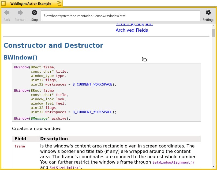Follow the Archived Fields link

[132, 30]
